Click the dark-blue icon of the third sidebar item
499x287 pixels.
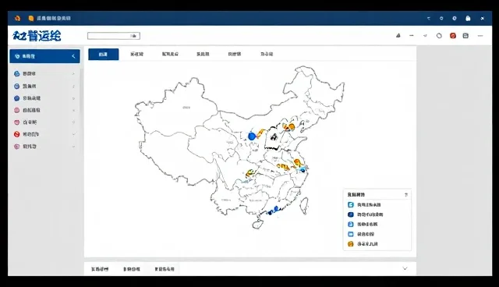coord(17,98)
